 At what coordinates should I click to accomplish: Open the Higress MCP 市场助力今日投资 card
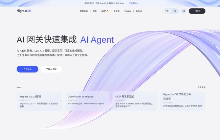click(x=182, y=101)
